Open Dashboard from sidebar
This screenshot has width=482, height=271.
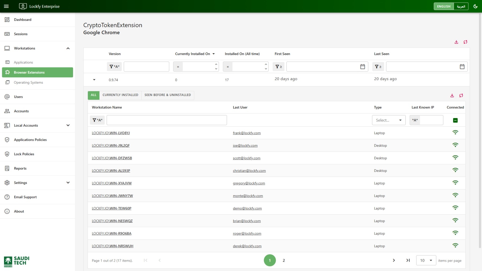[x=38, y=20]
